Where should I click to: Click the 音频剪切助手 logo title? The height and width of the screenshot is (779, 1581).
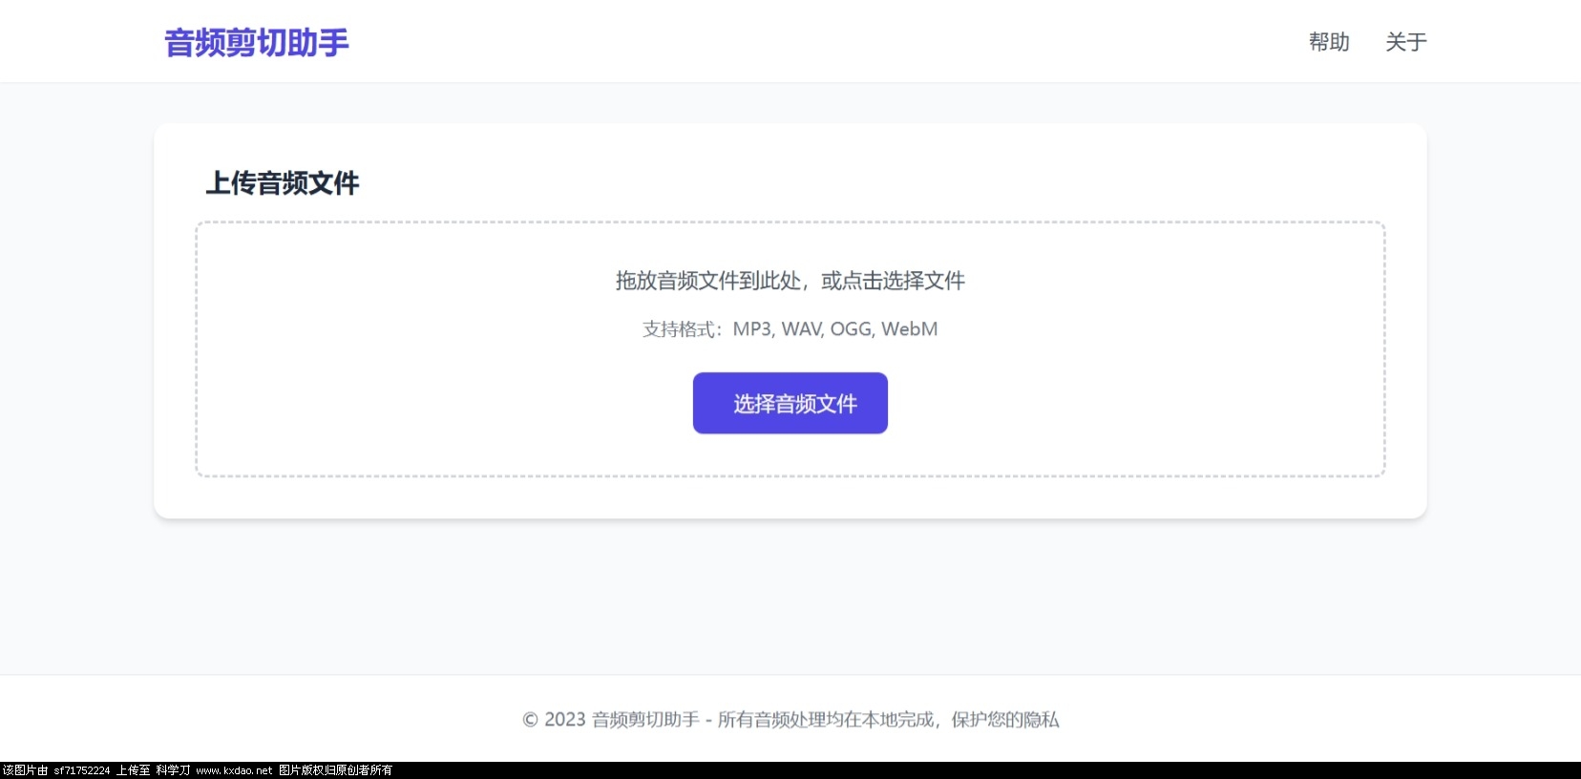(257, 43)
